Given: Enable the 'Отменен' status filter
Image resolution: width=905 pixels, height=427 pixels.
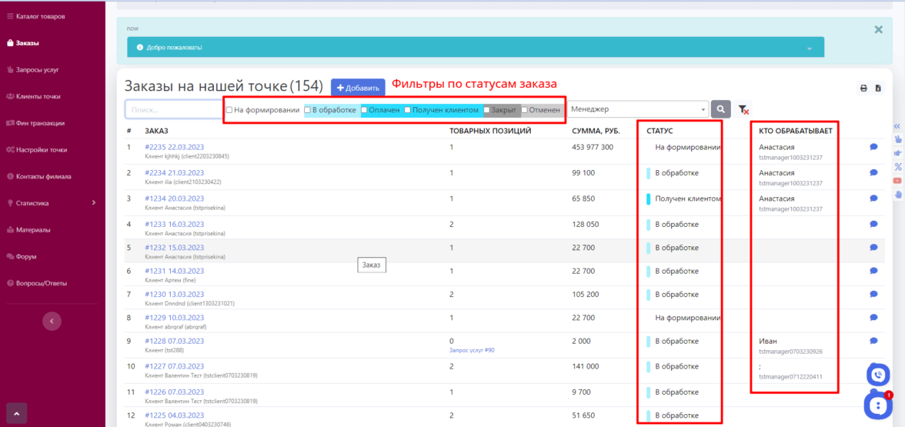Looking at the screenshot, I should 525,110.
